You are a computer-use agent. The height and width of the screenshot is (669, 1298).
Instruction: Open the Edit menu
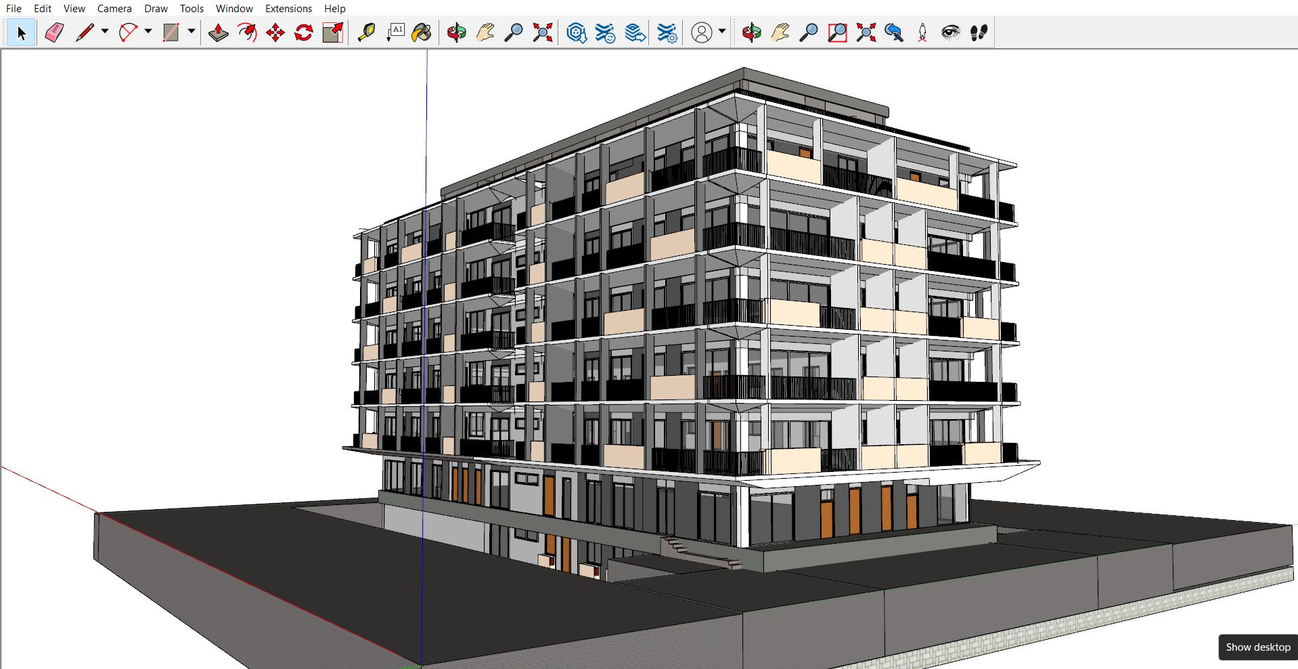click(43, 9)
